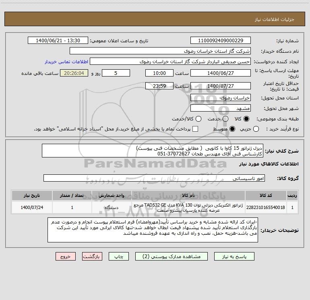Click the چاپ print button

tap(119, 257)
